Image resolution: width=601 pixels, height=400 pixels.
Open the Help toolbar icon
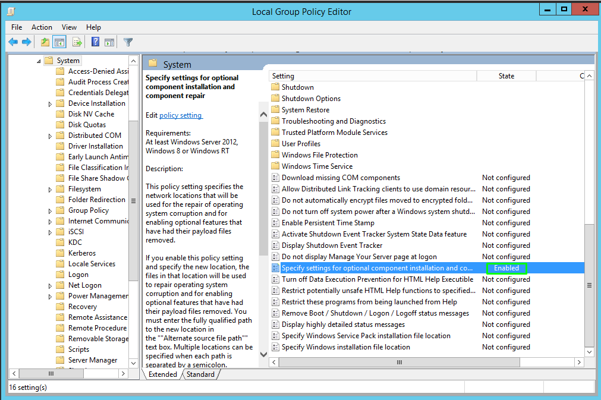pyautogui.click(x=96, y=42)
